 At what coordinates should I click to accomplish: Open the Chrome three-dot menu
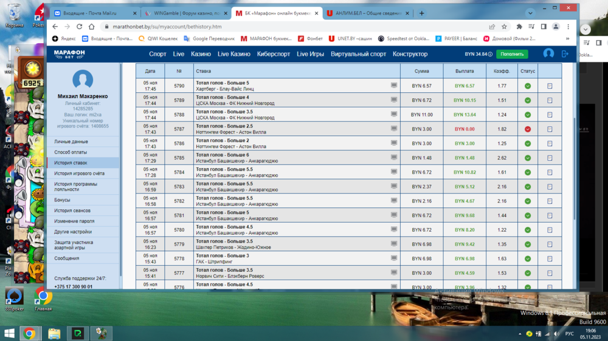click(x=568, y=27)
